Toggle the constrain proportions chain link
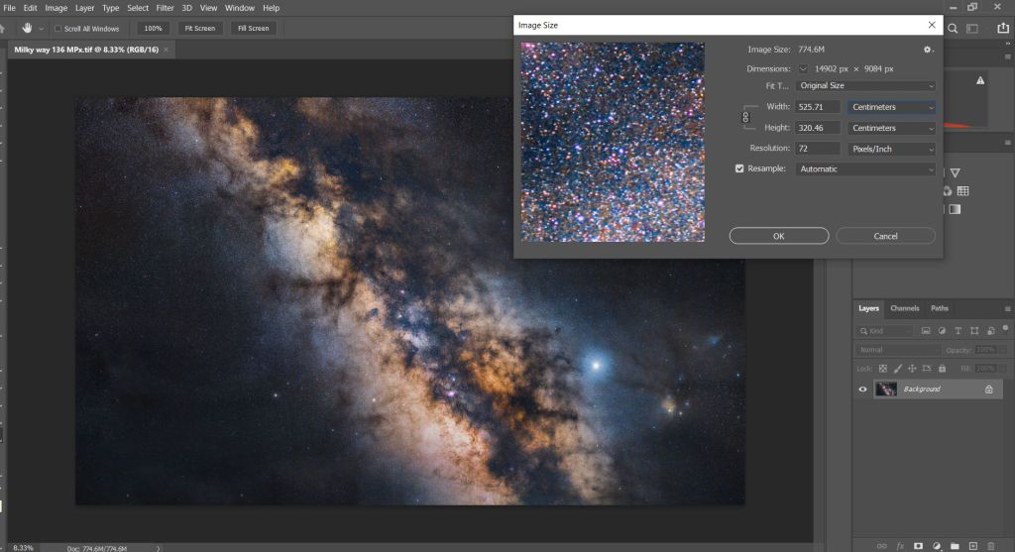The height and width of the screenshot is (552, 1015). [x=745, y=117]
